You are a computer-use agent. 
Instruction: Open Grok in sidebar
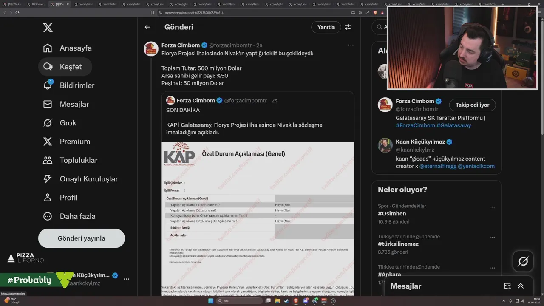point(59,123)
